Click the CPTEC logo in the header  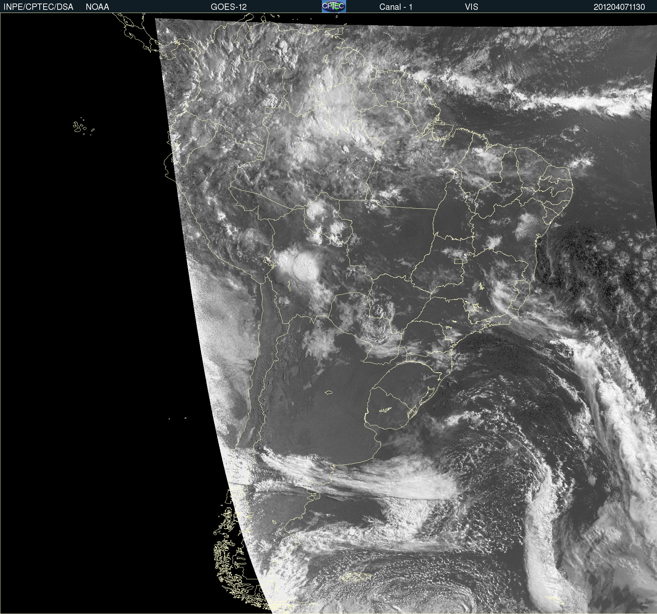334,6
